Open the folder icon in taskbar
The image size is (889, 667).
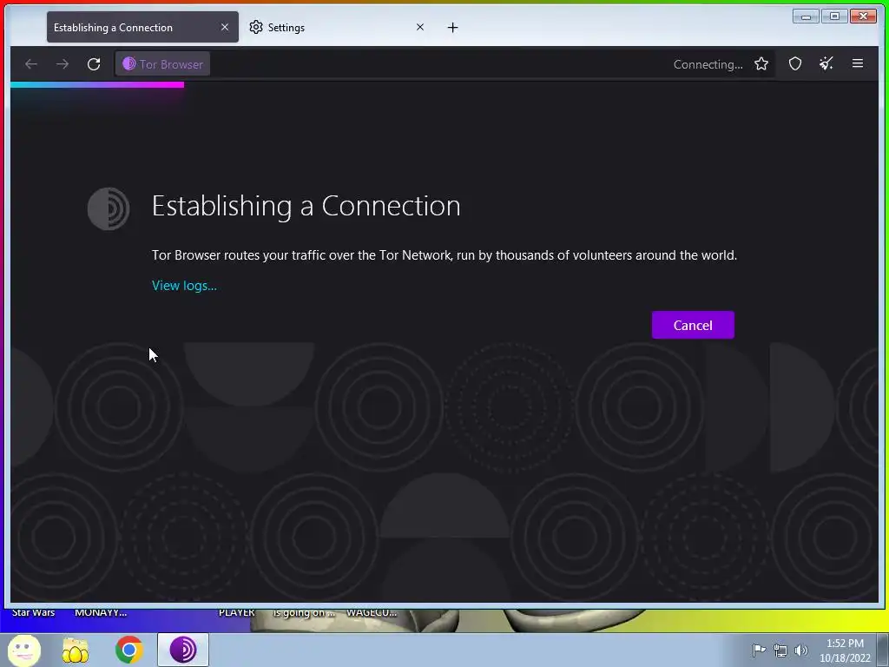[76, 650]
